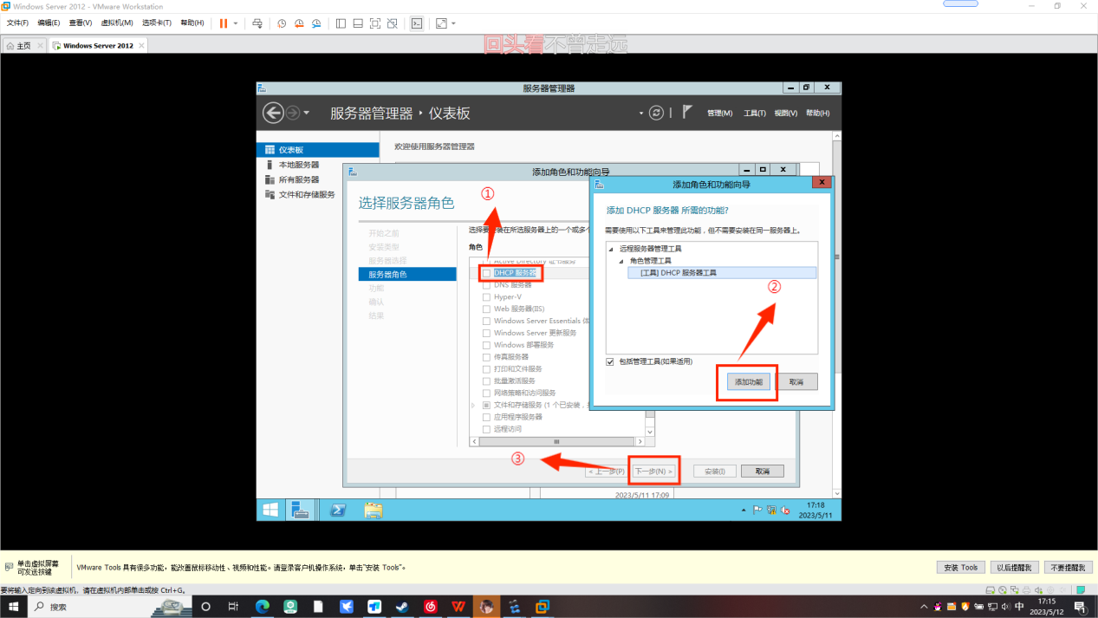Click 取消 in the DHCP features dialog

[x=796, y=382]
